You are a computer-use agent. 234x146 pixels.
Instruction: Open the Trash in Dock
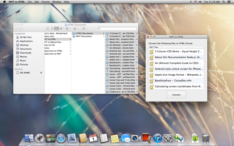[206, 138]
